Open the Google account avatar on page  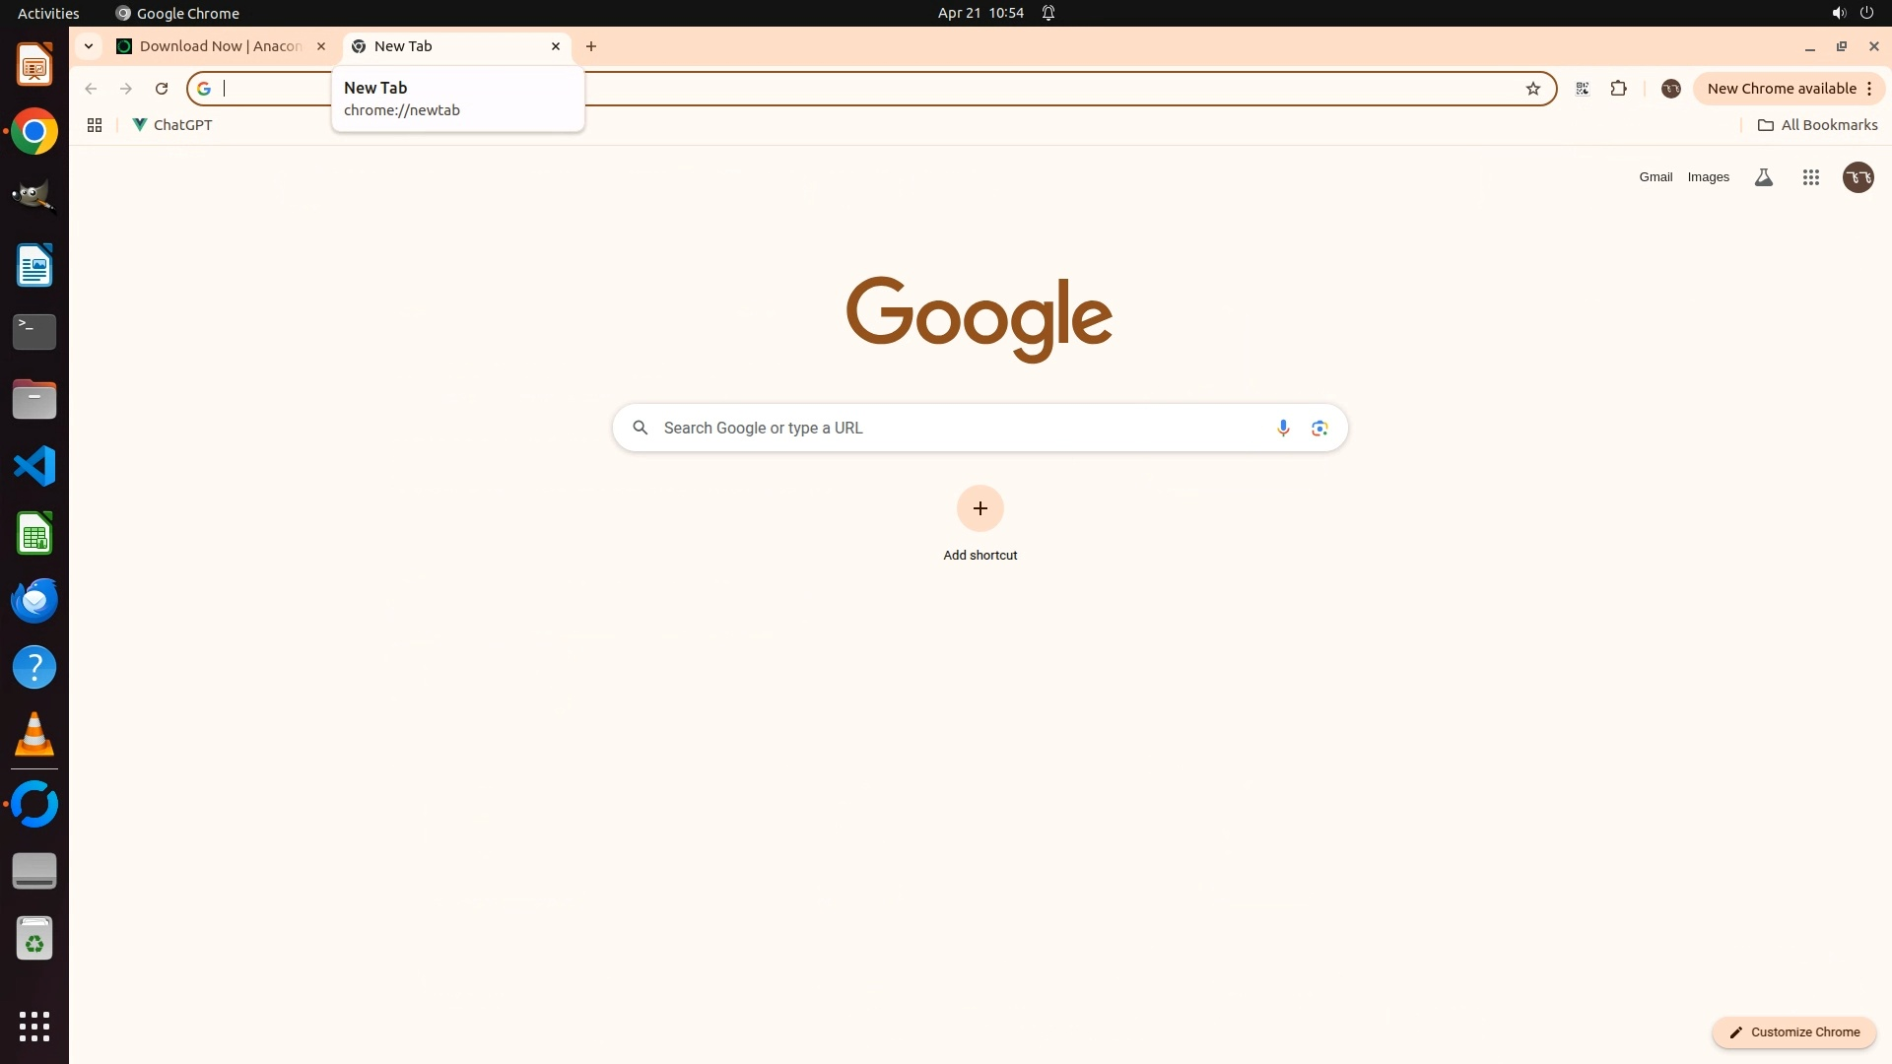click(x=1858, y=177)
